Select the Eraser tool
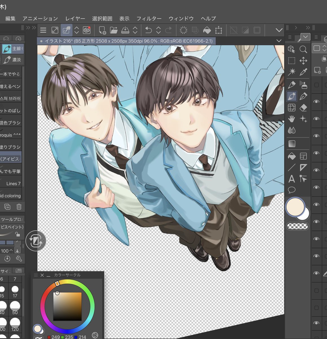Viewport: 327px width, 339px height. click(303, 108)
